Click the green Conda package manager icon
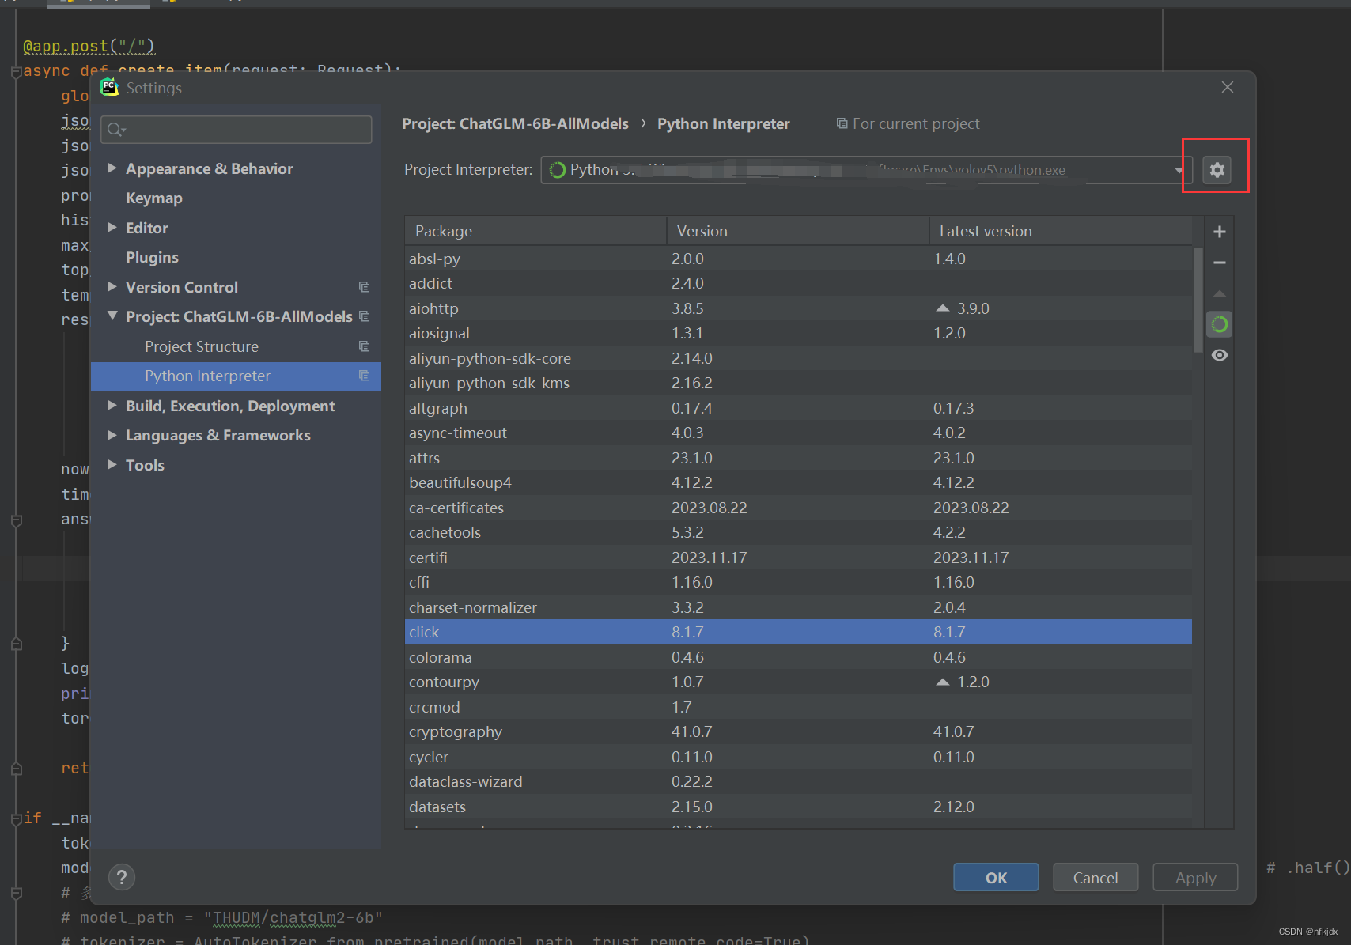The width and height of the screenshot is (1351, 945). point(1220,324)
